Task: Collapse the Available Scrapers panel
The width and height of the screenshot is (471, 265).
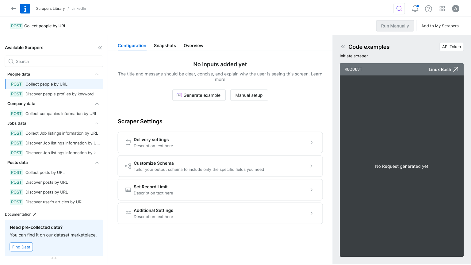Action: coord(100,48)
